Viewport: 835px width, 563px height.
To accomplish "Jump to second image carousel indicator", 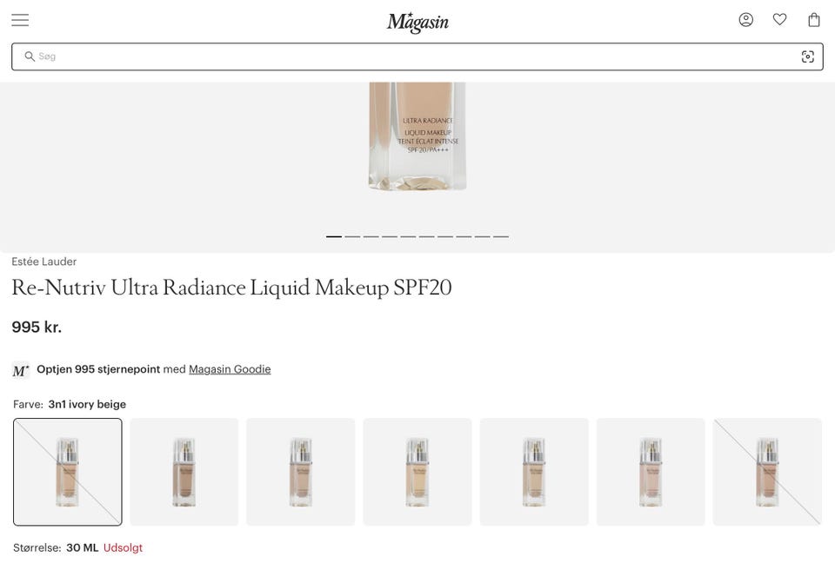I will click(x=352, y=236).
